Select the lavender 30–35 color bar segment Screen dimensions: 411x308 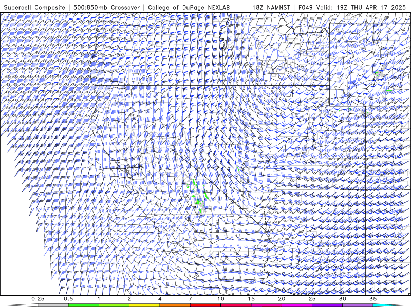click(358, 305)
